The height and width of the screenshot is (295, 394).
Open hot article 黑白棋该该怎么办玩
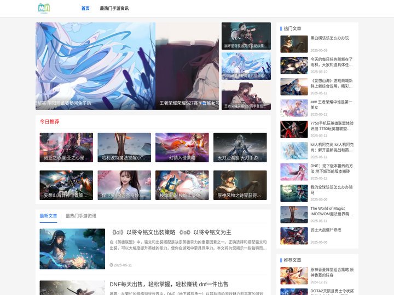(329, 38)
